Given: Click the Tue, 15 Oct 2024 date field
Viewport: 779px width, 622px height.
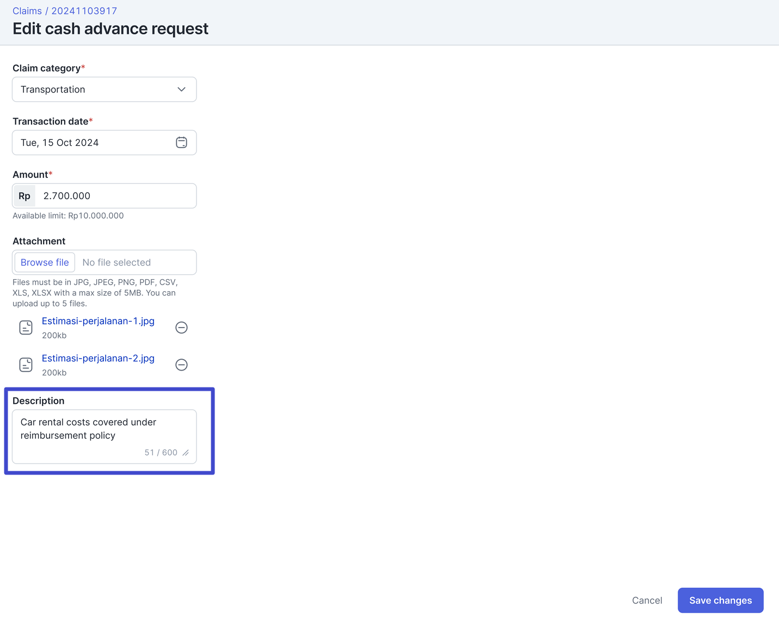Looking at the screenshot, I should click(x=104, y=143).
